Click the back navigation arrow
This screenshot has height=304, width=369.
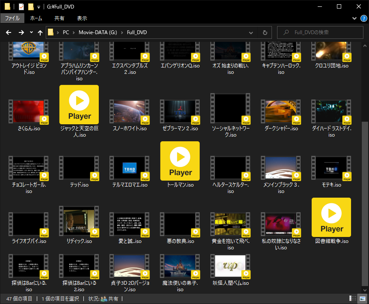pyautogui.click(x=8, y=32)
